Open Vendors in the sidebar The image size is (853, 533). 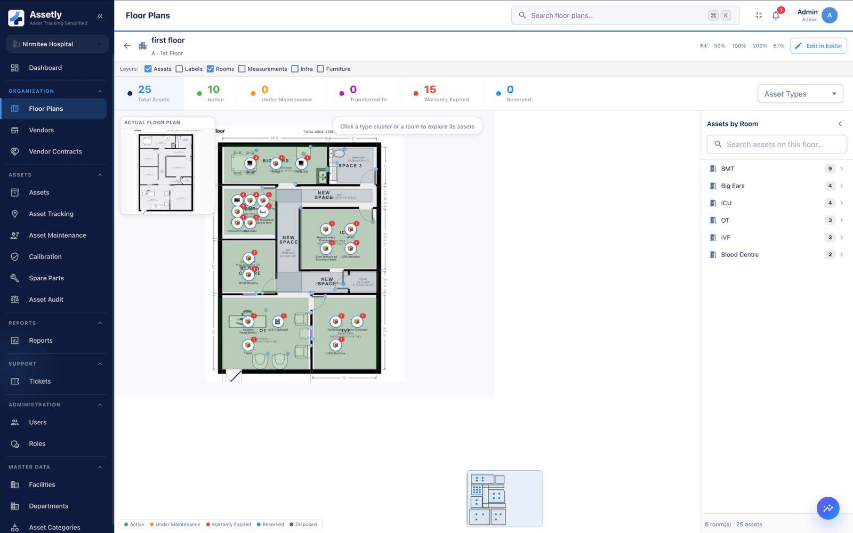tap(53, 130)
